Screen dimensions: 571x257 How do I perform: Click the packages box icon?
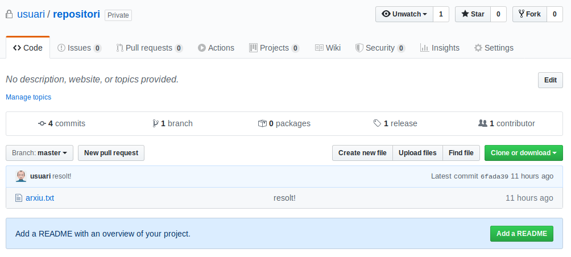click(262, 123)
